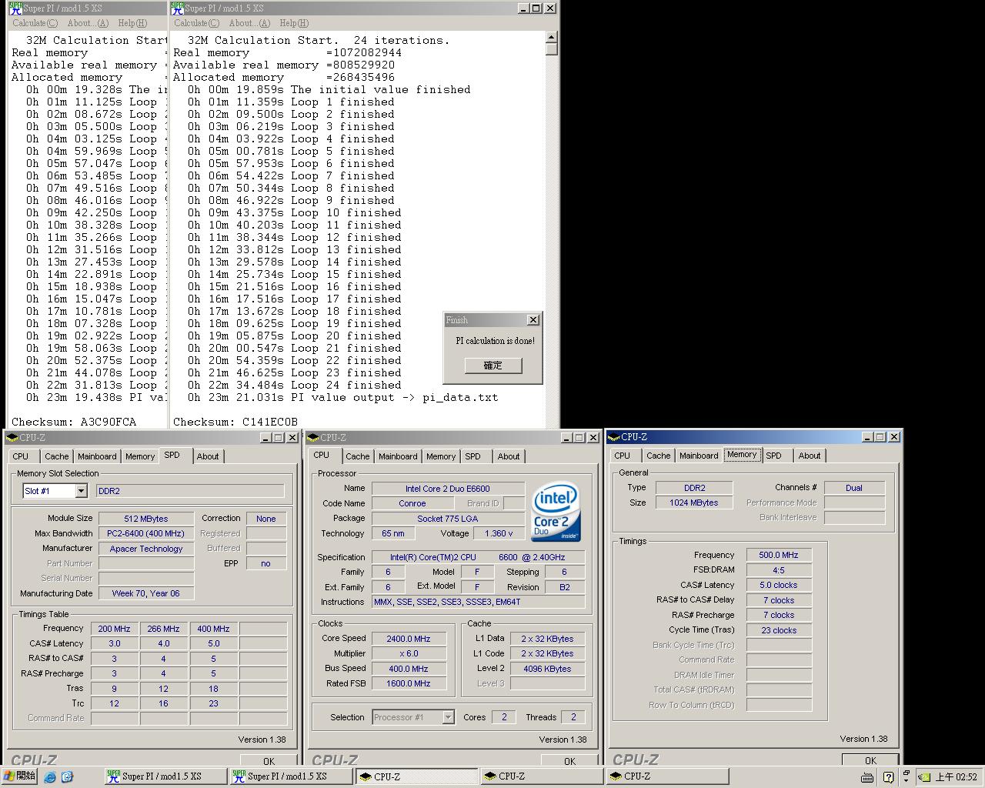Click the Intel Core 2 Duo logo
The width and height of the screenshot is (985, 788).
point(556,512)
